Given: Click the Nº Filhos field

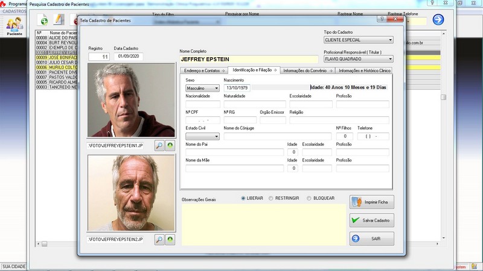Looking at the screenshot, I should (x=345, y=137).
